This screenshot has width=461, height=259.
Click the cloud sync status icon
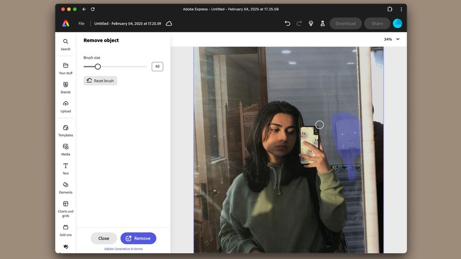click(169, 24)
